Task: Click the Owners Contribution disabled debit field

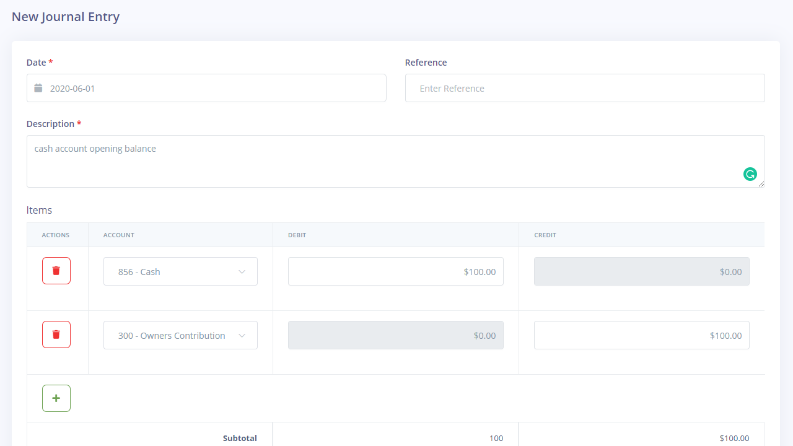Action: coord(396,335)
